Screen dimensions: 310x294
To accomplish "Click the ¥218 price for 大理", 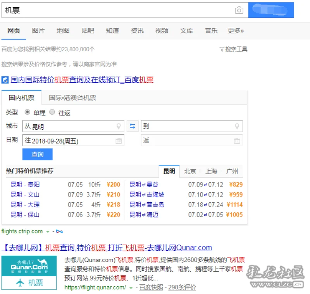I will coord(114,205).
